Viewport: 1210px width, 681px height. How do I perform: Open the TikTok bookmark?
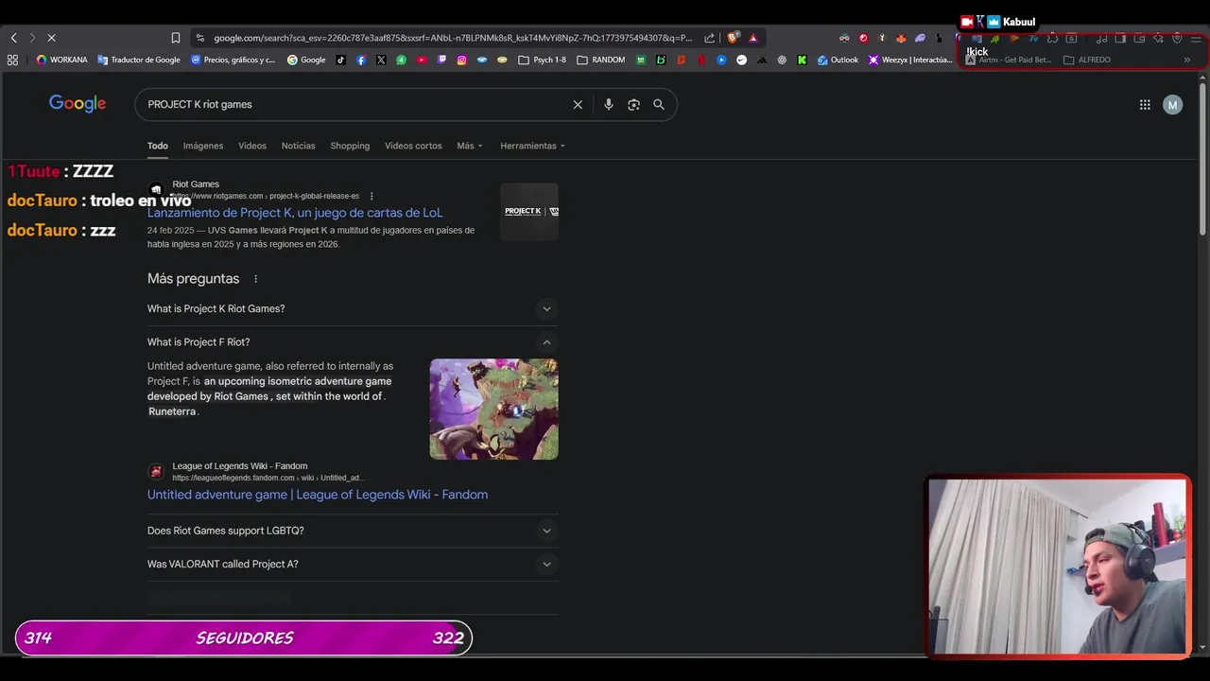[x=340, y=60]
